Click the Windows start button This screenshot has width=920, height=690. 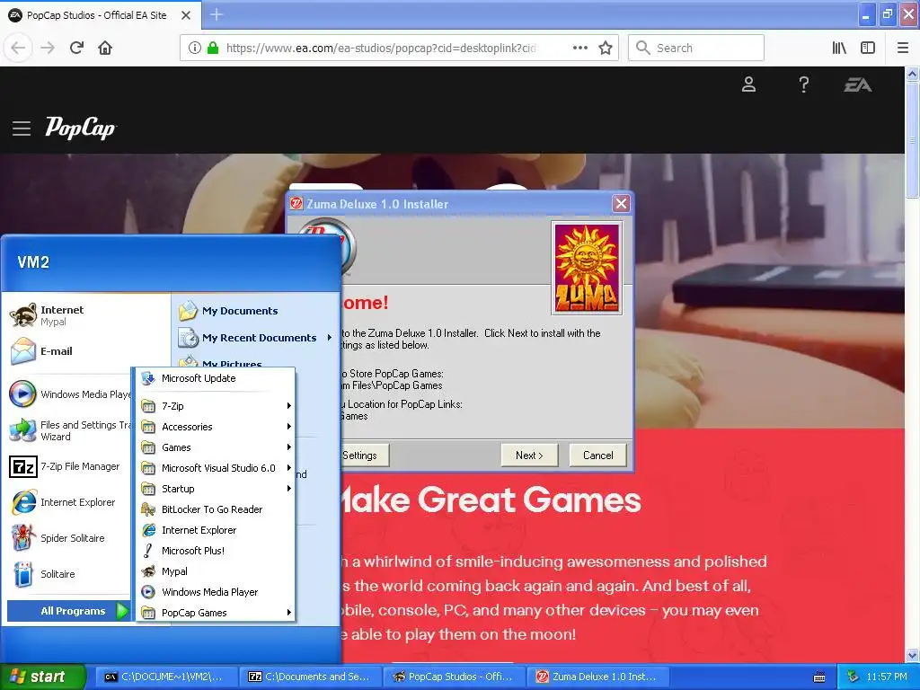click(x=42, y=677)
